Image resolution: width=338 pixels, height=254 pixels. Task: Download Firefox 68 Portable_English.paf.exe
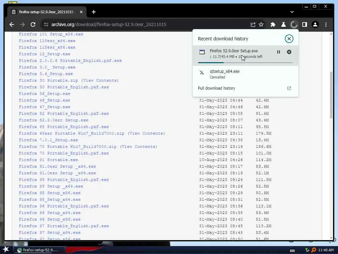(64, 127)
